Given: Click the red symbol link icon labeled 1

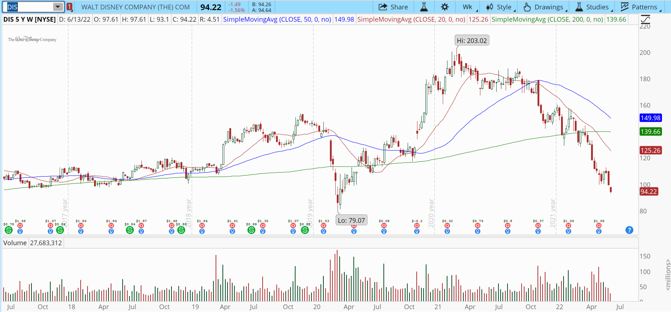Looking at the screenshot, I should pos(69,7).
